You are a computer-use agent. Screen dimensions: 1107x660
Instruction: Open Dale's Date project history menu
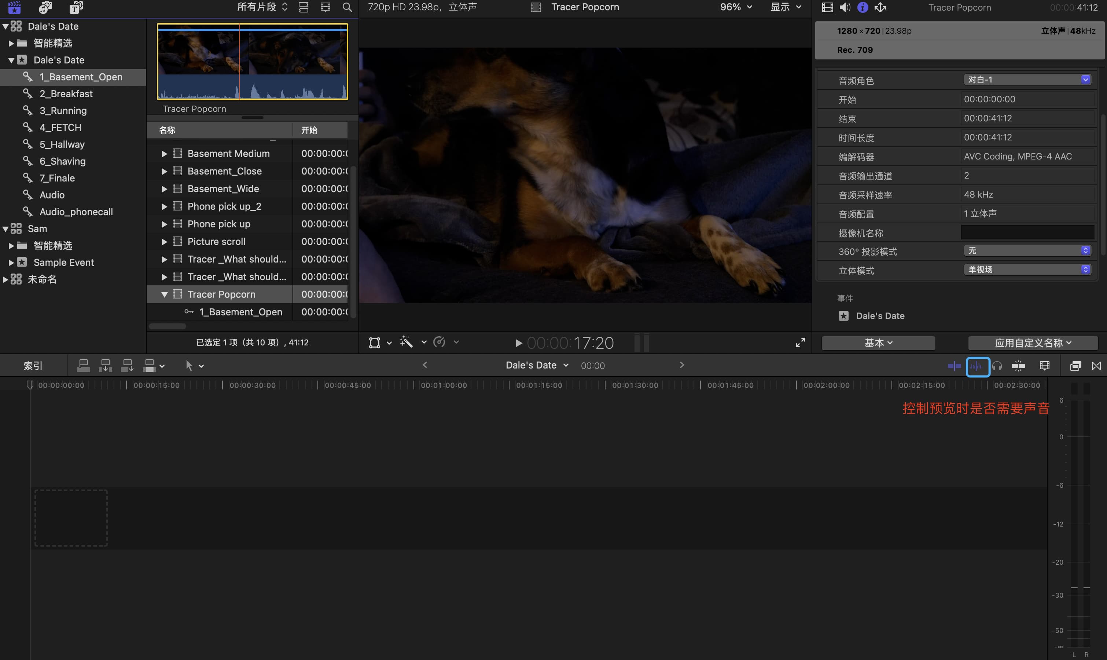(537, 365)
